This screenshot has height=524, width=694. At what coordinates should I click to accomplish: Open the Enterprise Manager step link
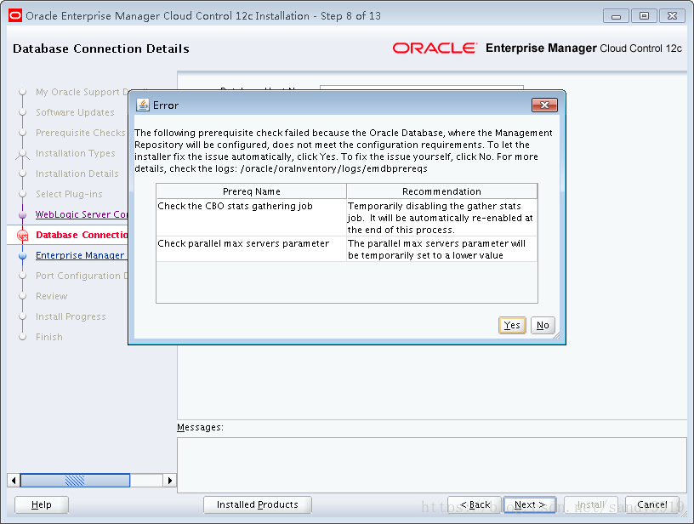tap(80, 255)
